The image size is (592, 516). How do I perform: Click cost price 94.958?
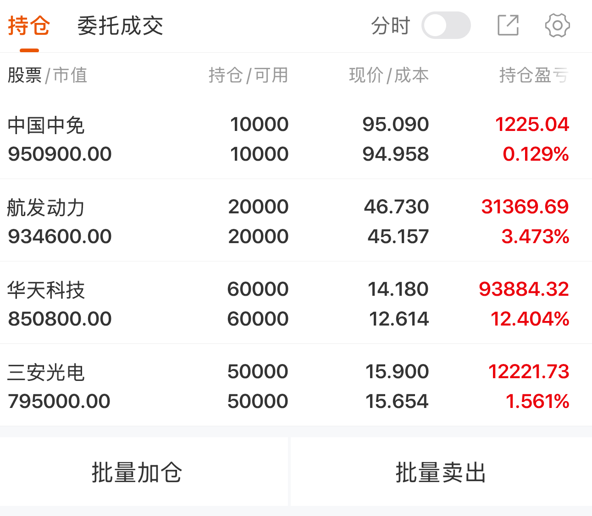click(x=395, y=154)
